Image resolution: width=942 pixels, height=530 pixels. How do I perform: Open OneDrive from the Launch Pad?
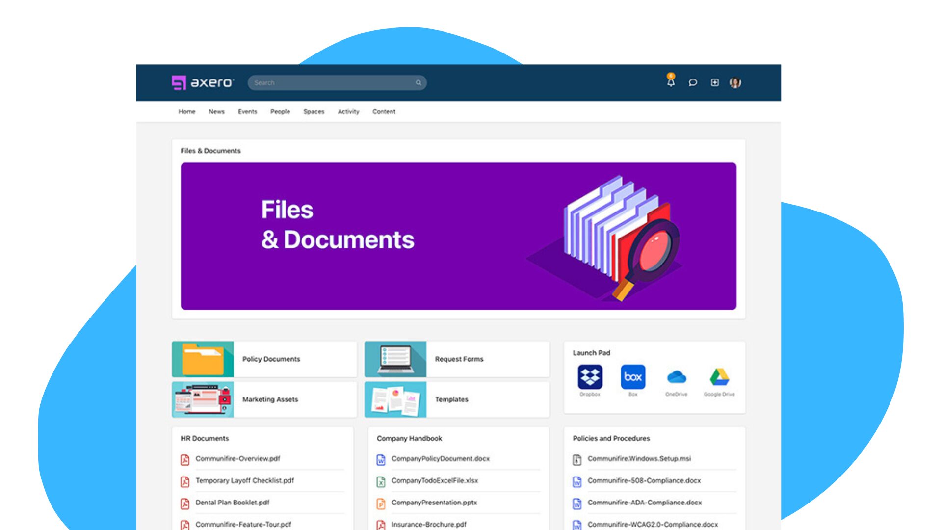pos(676,376)
